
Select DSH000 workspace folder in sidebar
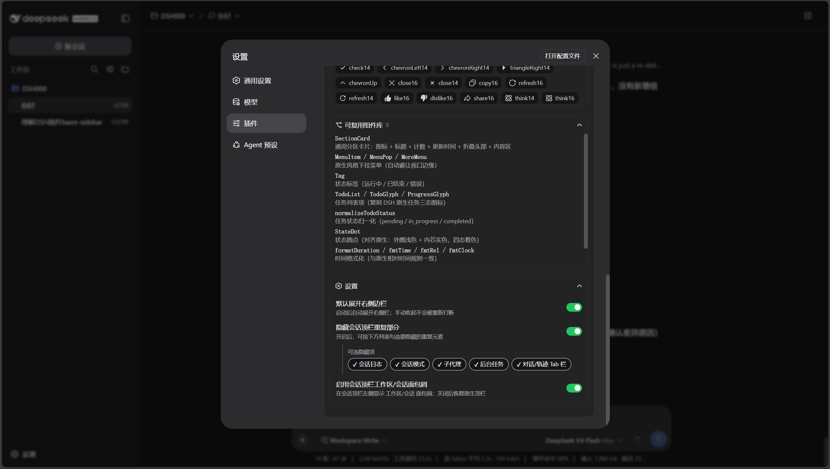pos(70,89)
